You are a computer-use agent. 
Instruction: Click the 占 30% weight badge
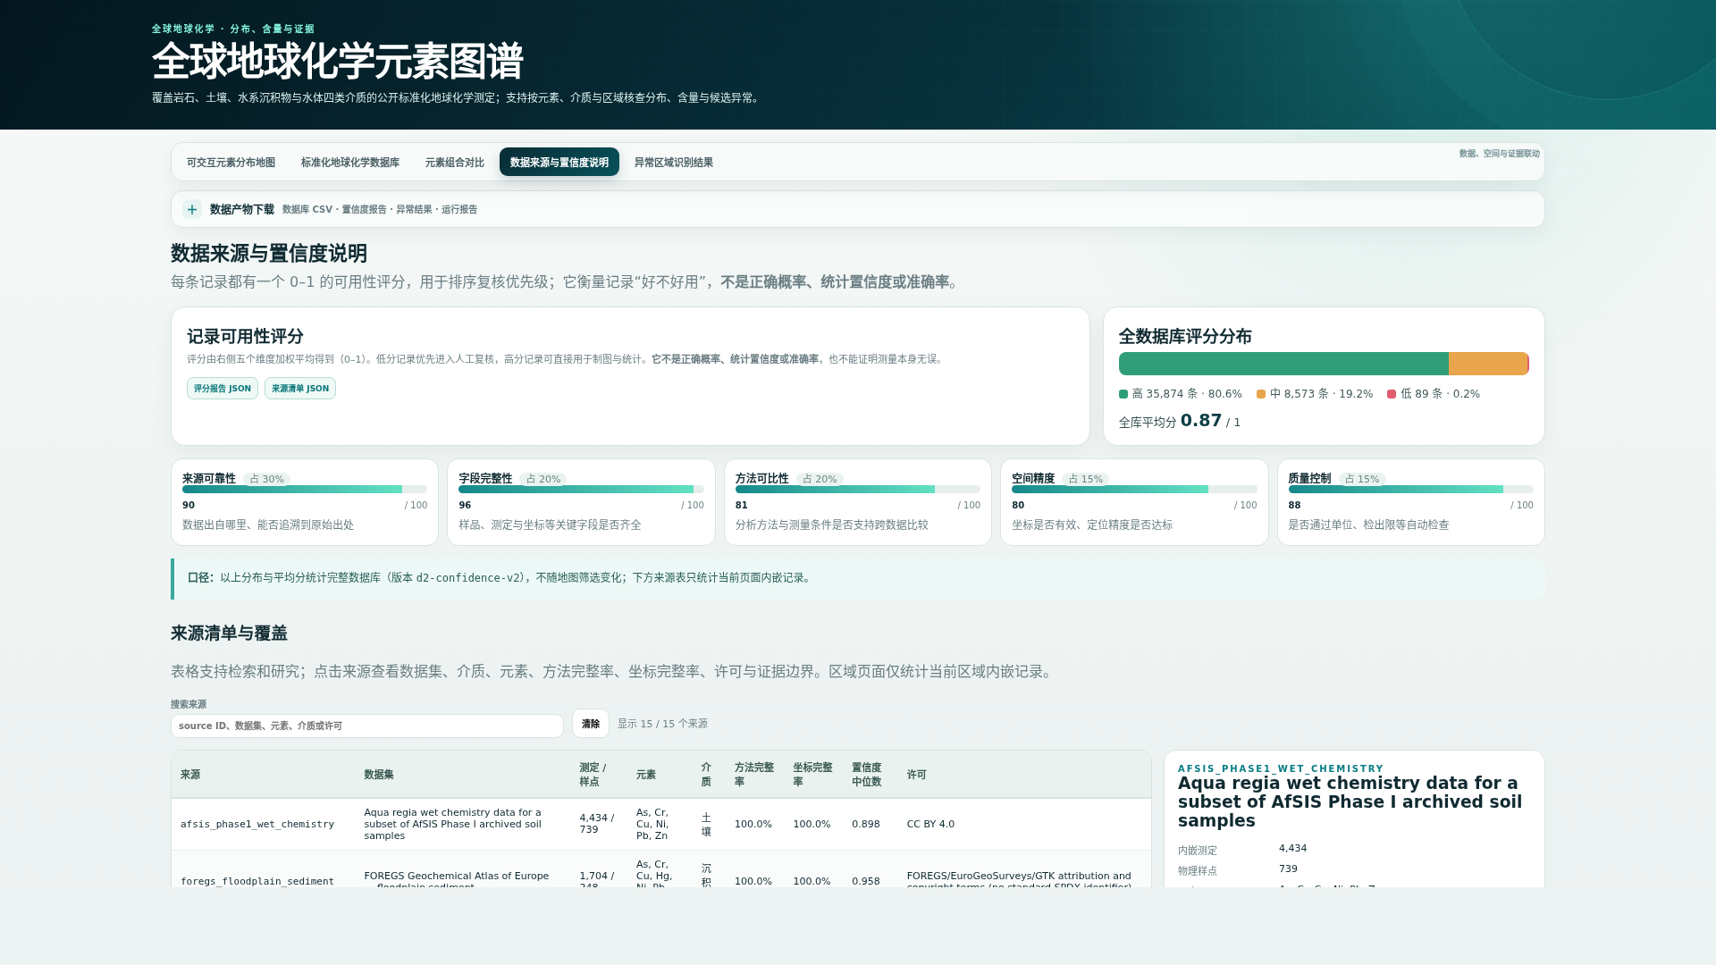point(266,479)
